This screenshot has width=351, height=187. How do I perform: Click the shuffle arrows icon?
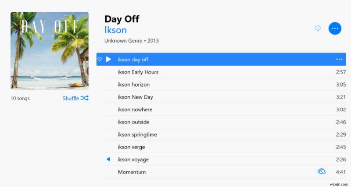pos(85,98)
